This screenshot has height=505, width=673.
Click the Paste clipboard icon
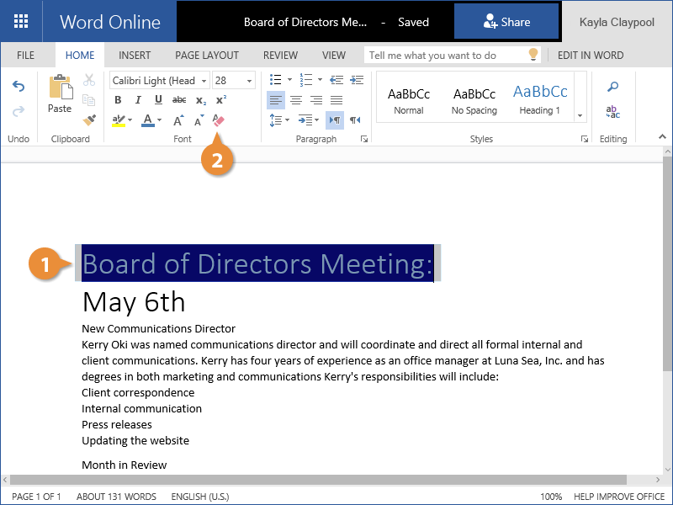point(60,93)
